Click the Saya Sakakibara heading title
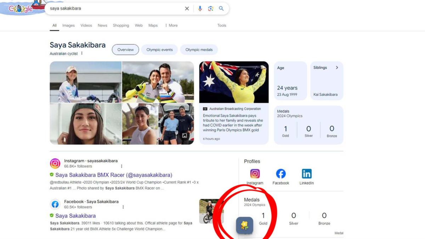The height and width of the screenshot is (239, 425). (x=78, y=45)
